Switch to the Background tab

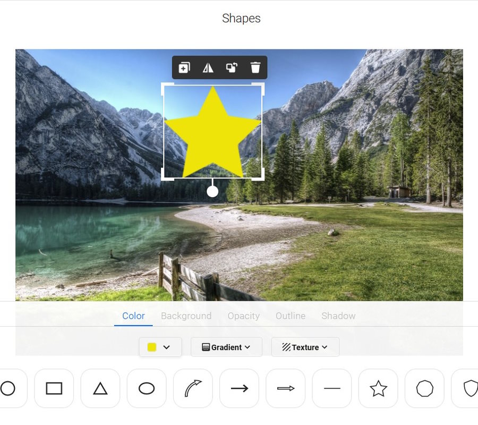tap(186, 316)
